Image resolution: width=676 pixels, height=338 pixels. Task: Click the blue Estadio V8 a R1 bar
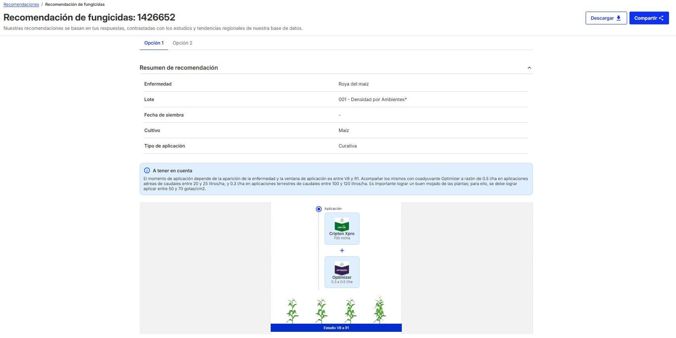[336, 328]
